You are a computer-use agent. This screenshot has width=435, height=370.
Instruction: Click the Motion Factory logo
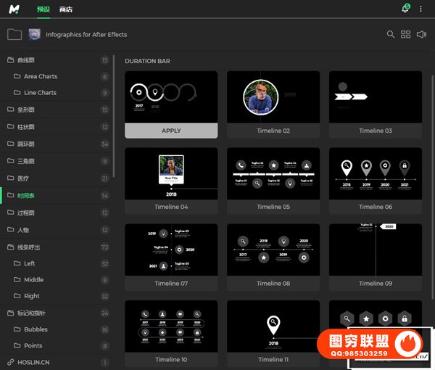[14, 9]
